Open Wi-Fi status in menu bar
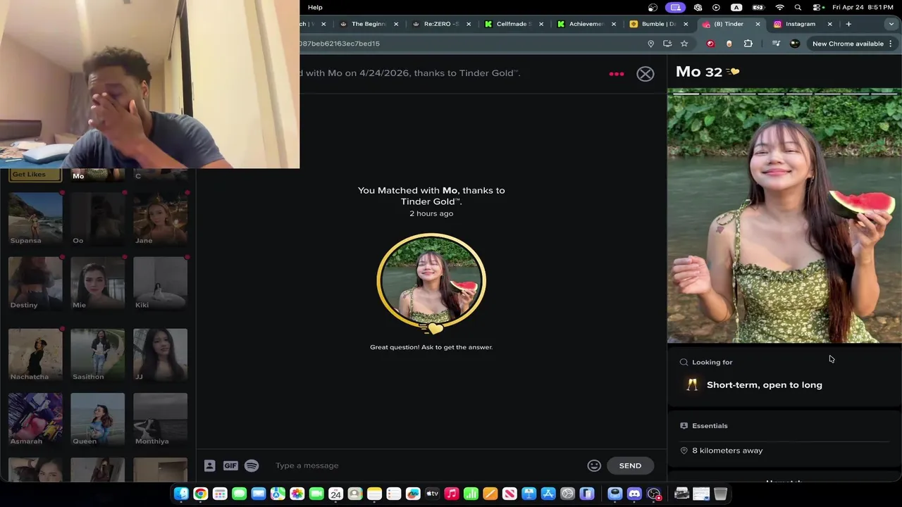Screen dimensions: 902x507 pos(779,7)
